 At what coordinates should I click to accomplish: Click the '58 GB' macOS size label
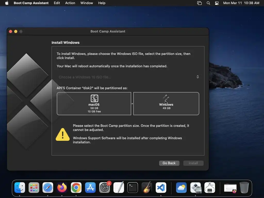[x=94, y=108]
